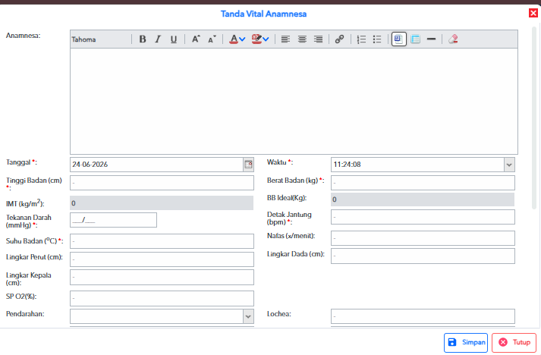Focus the Nafas (x/menit) input
541x355 pixels.
[423, 238]
